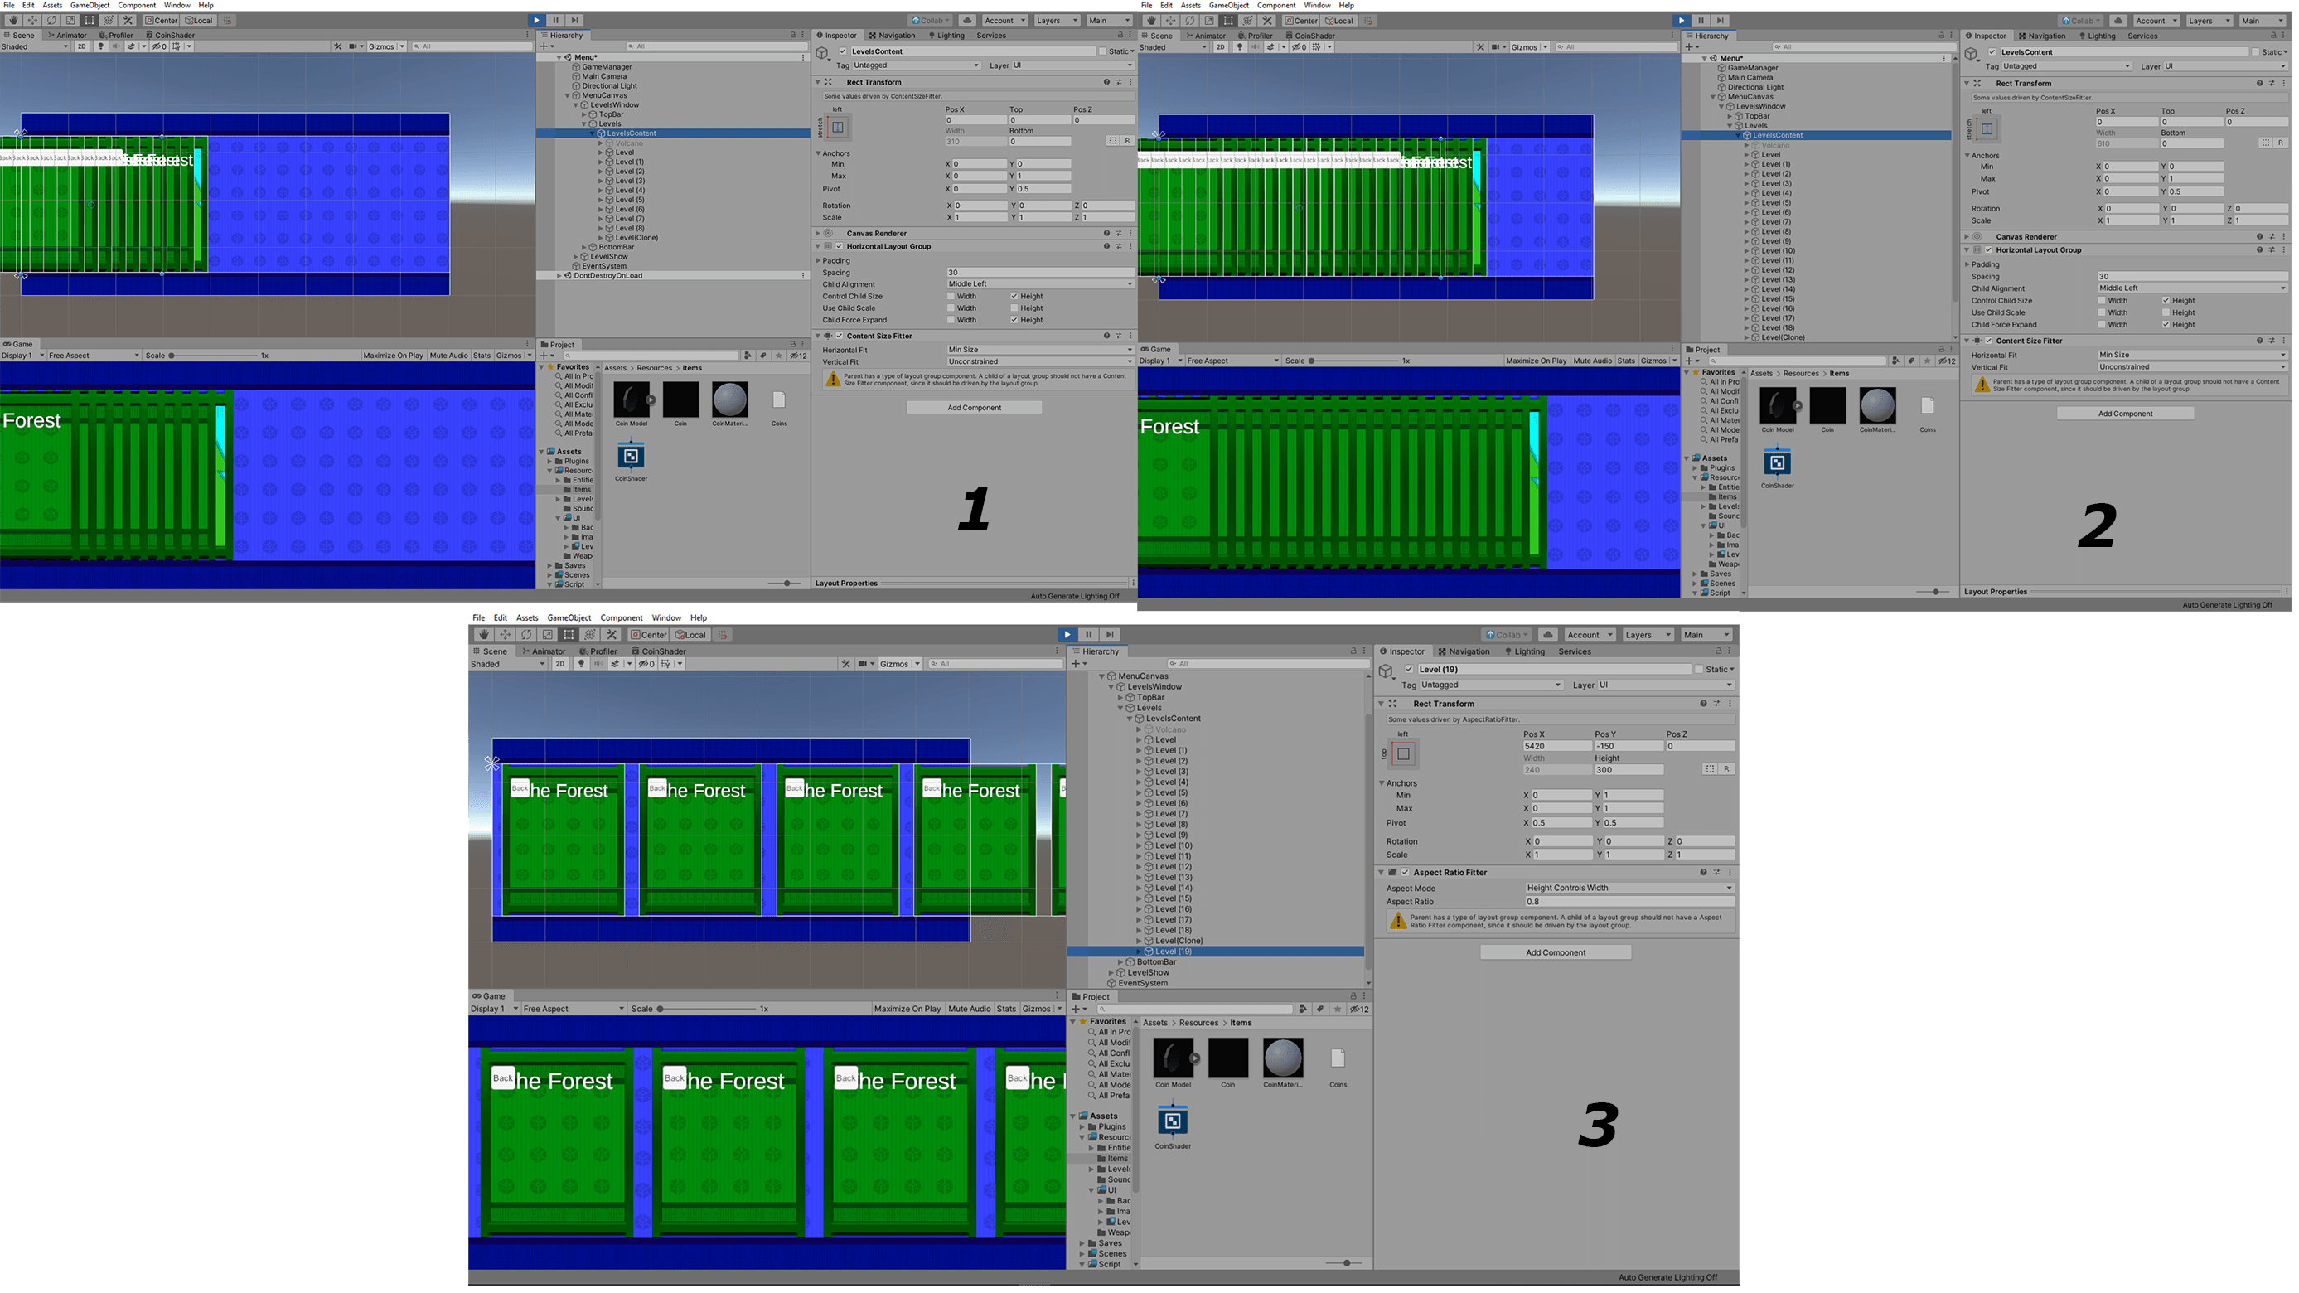Image resolution: width=2299 pixels, height=1293 pixels.
Task: Toggle Content Size Fitter checkbox in screenshot 1
Action: (x=839, y=337)
